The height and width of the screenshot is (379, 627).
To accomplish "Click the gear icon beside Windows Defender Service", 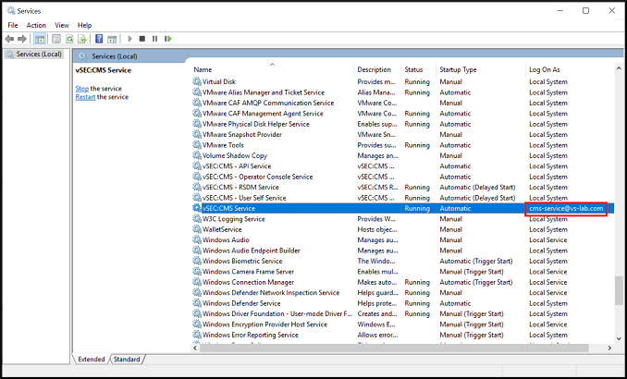I will tap(197, 303).
